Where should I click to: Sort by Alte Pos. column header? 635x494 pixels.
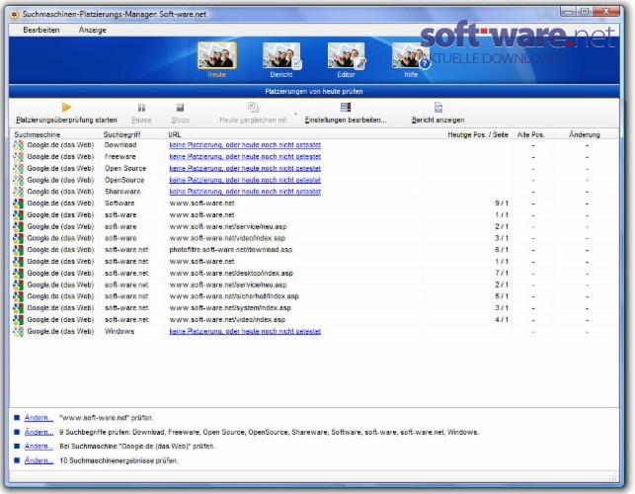[x=532, y=134]
